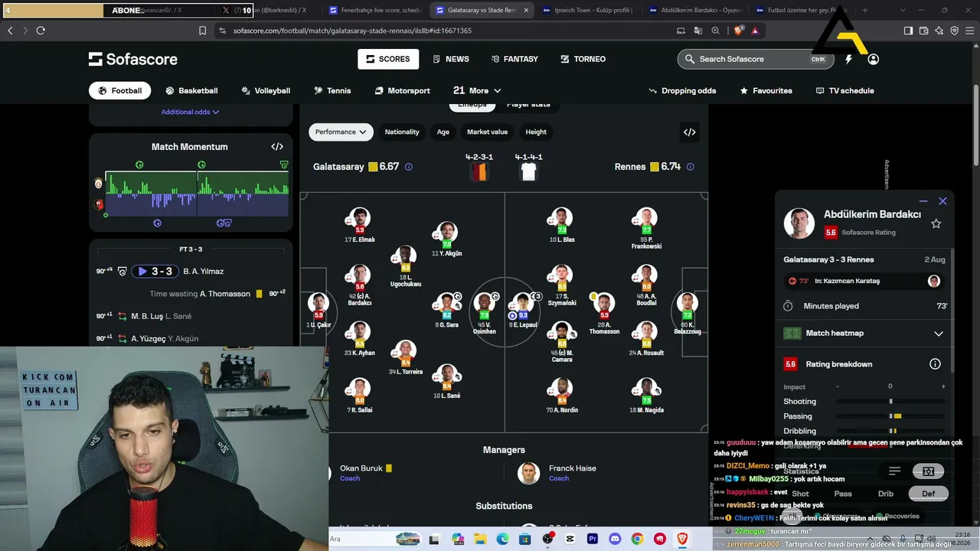Select the Motorsport sport tab
The image size is (980, 551).
[403, 90]
